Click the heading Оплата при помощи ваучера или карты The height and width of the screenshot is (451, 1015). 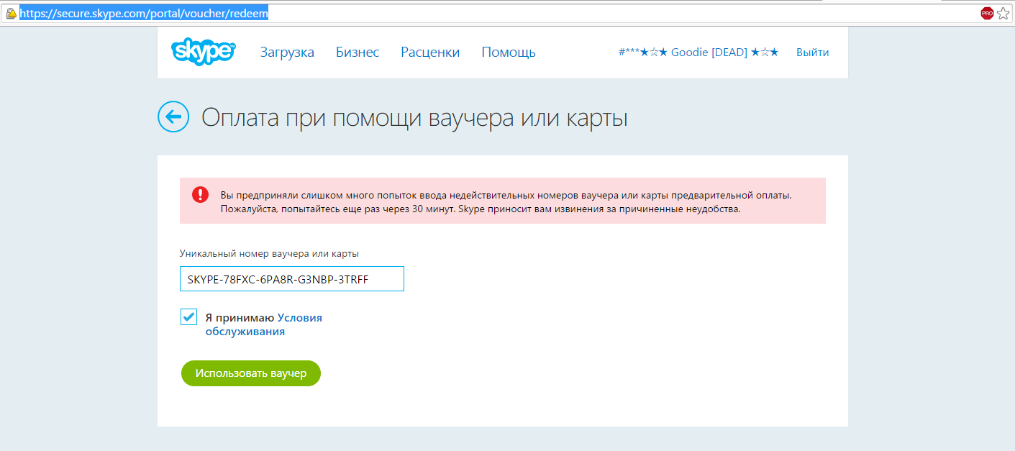pyautogui.click(x=414, y=117)
